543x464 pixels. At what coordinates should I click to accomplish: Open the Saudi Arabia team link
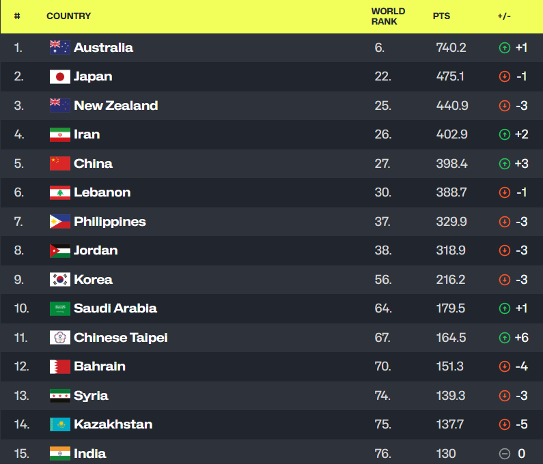[115, 308]
